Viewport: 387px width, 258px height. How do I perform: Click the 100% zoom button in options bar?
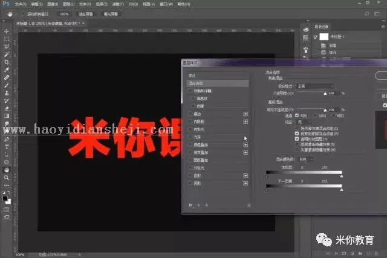point(64,14)
